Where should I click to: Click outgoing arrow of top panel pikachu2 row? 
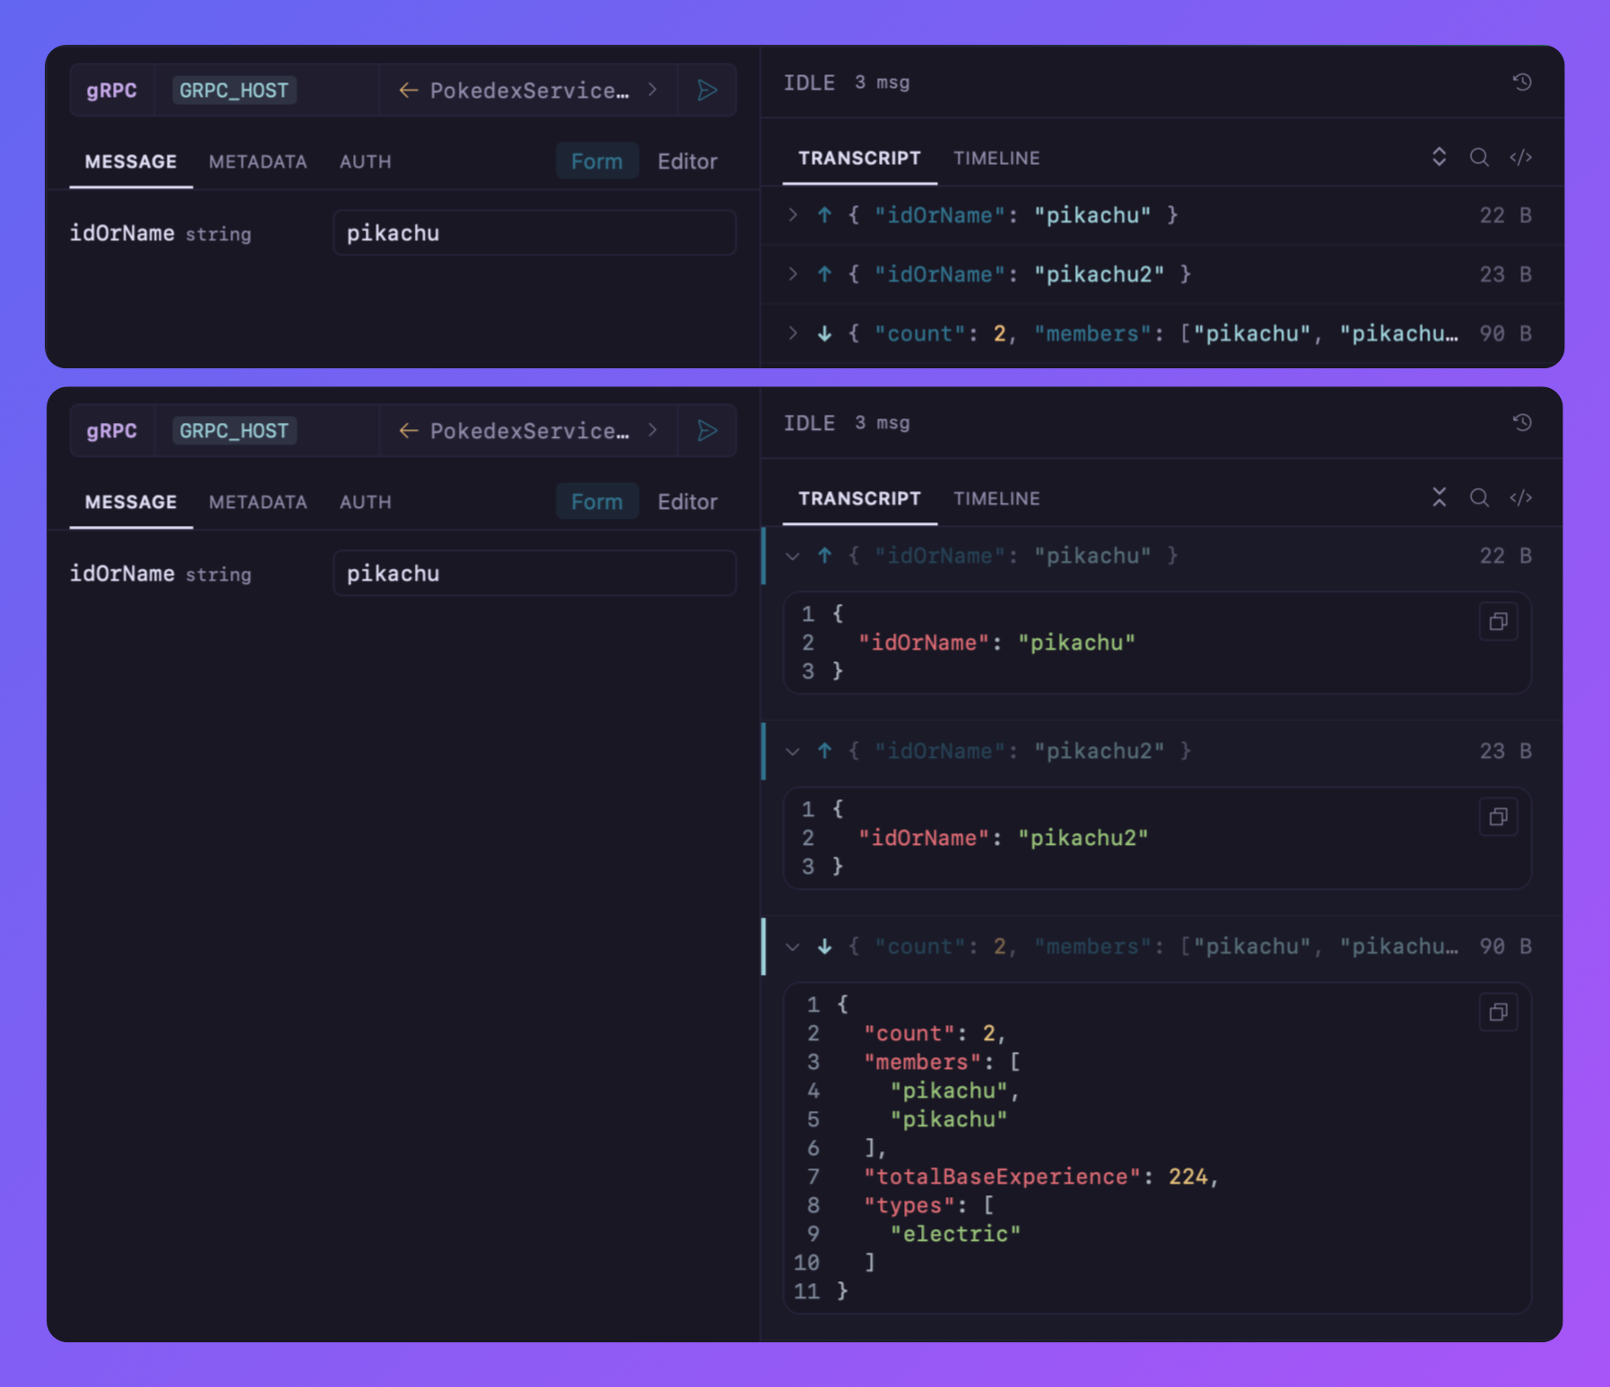(x=824, y=274)
